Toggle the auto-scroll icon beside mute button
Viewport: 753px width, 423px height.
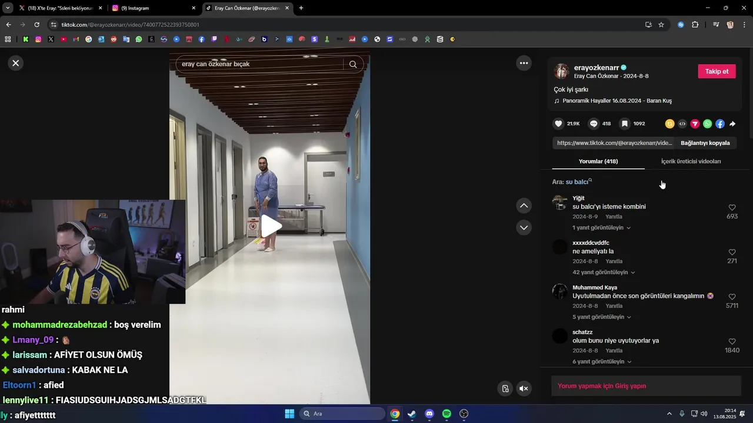505,388
